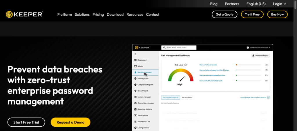Click the Login chevron arrow

coord(285,4)
